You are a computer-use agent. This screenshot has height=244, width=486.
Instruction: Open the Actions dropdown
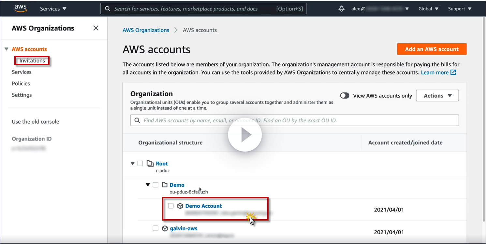pos(437,96)
